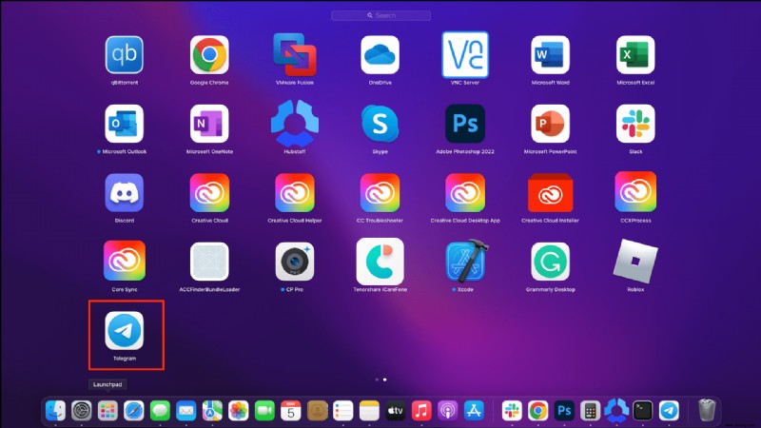761x428 pixels.
Task: Open Slack from the Launchpad grid
Action: click(x=635, y=124)
